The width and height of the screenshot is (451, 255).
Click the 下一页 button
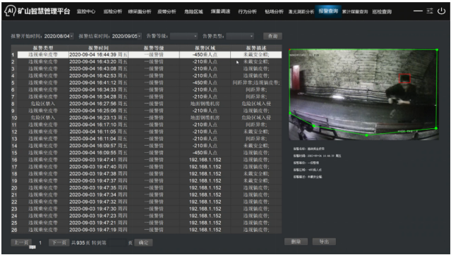coord(59,242)
